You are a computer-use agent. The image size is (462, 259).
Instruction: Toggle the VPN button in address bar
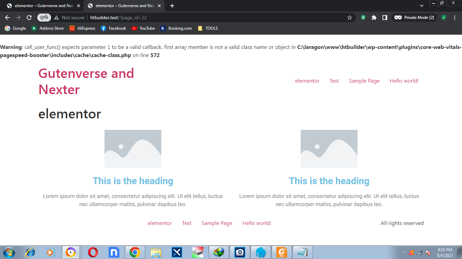pyautogui.click(x=44, y=18)
